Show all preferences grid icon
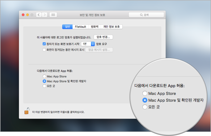The height and width of the screenshot is (136, 211). (x=53, y=15)
